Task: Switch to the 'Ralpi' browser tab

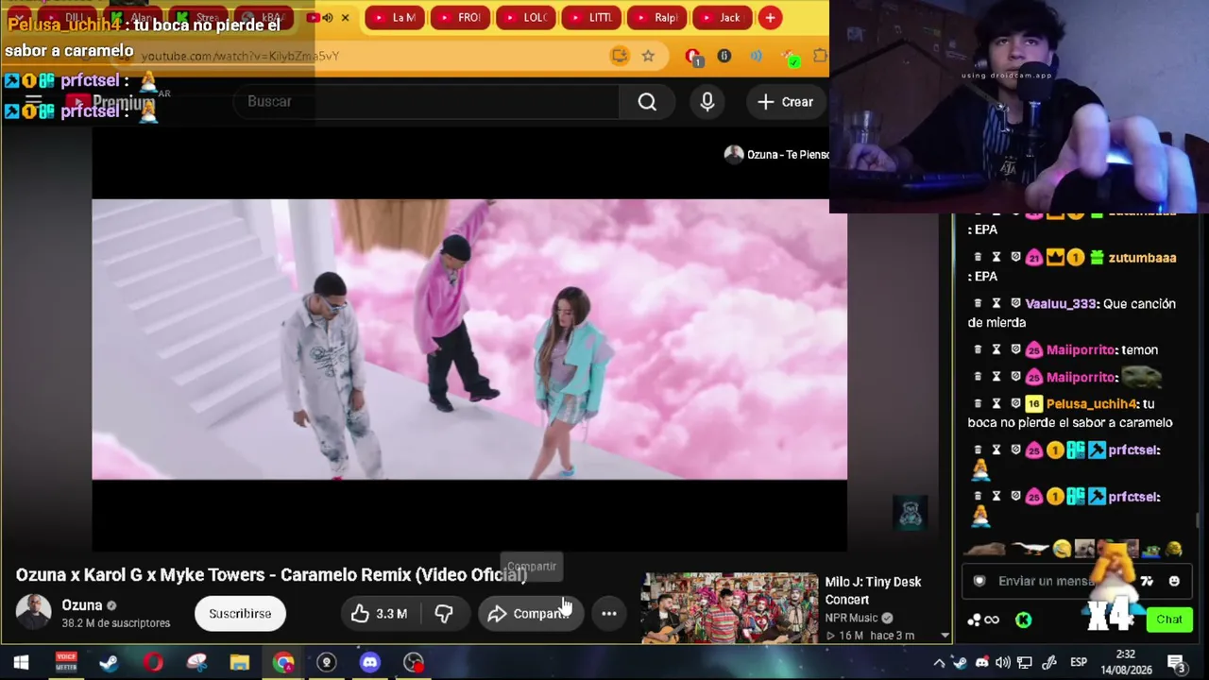Action: point(656,17)
